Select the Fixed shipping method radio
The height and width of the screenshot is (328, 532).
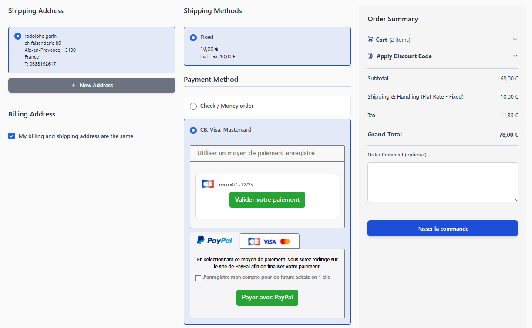tap(193, 38)
